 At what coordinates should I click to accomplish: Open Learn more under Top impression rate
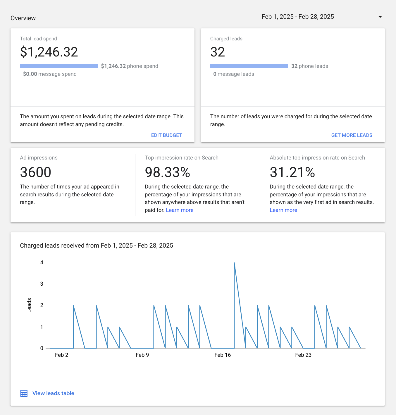[x=180, y=210]
